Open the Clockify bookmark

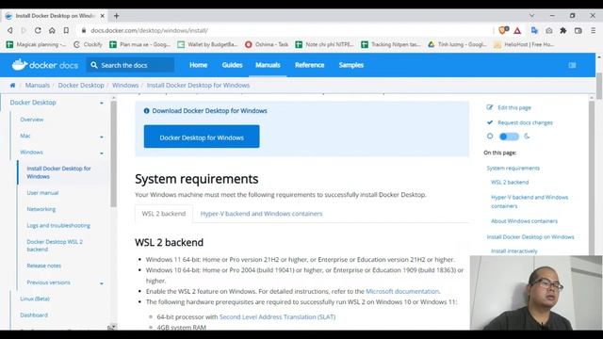(x=88, y=44)
